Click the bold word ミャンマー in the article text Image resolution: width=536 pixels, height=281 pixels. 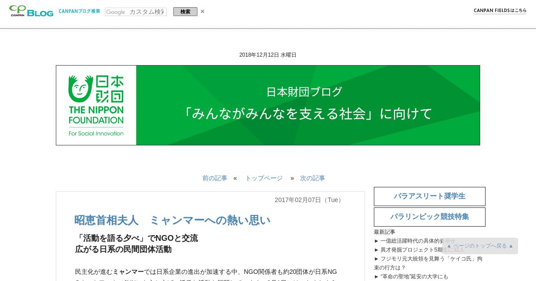(128, 272)
